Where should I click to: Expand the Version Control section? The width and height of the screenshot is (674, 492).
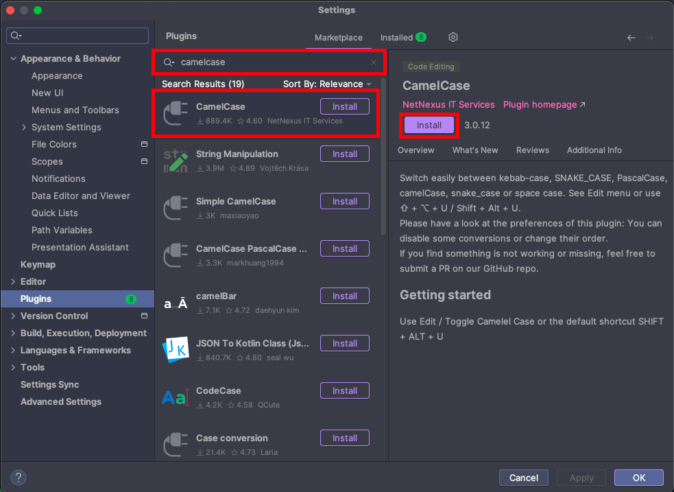point(13,316)
